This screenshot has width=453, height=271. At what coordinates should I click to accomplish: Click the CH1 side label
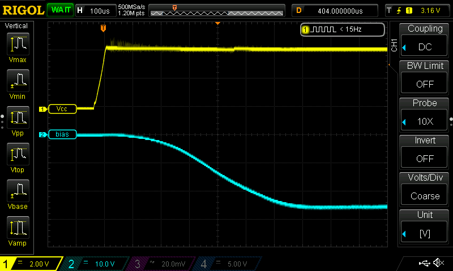[x=394, y=46]
